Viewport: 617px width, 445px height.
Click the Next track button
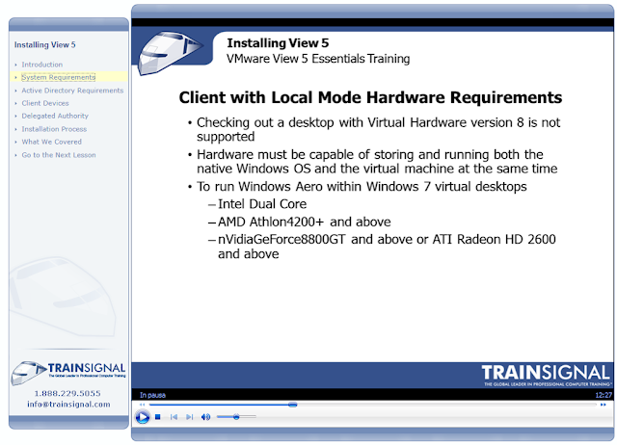click(190, 417)
